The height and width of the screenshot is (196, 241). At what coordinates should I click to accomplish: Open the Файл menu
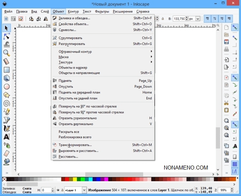[8, 12]
